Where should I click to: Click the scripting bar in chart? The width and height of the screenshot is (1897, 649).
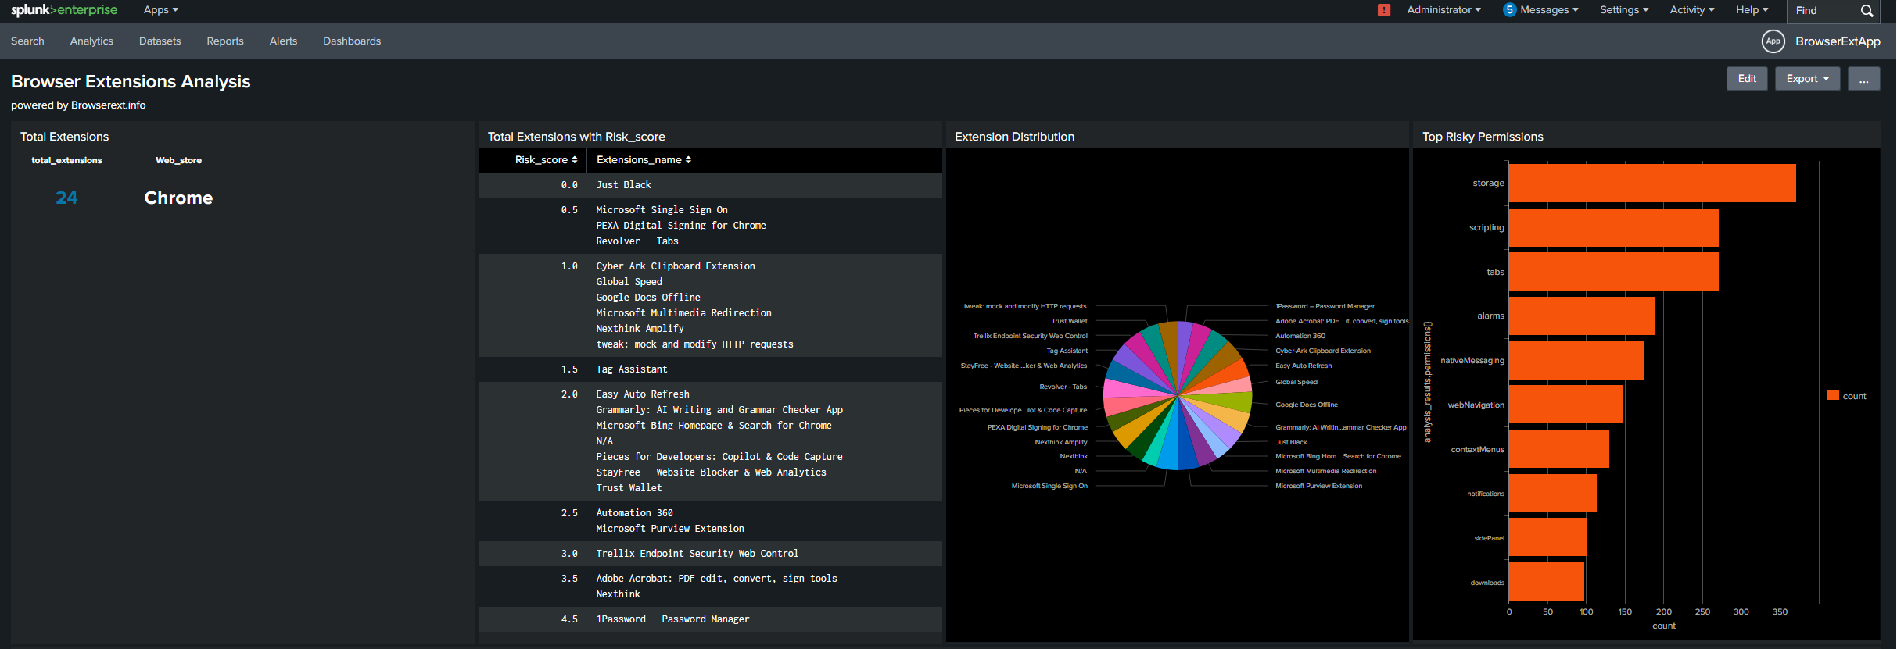pos(1613,227)
